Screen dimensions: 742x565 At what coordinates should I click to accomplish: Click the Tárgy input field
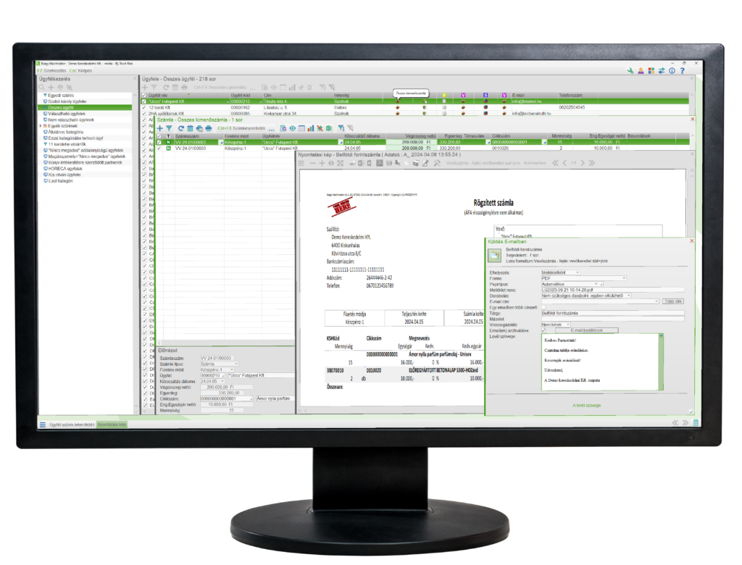[x=613, y=313]
